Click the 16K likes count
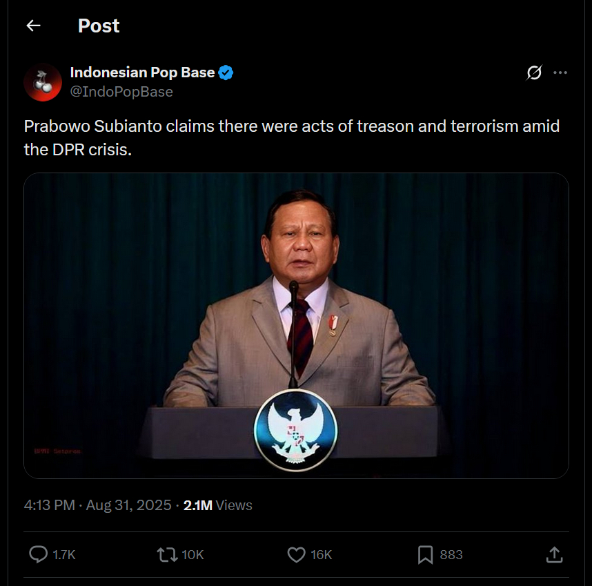The image size is (592, 586). (x=322, y=555)
